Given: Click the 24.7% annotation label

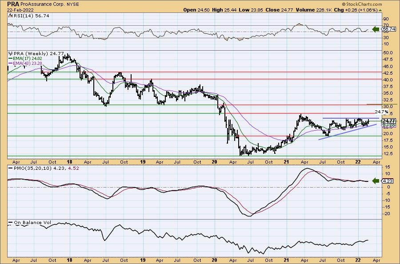Looking at the screenshot, I should [x=382, y=112].
